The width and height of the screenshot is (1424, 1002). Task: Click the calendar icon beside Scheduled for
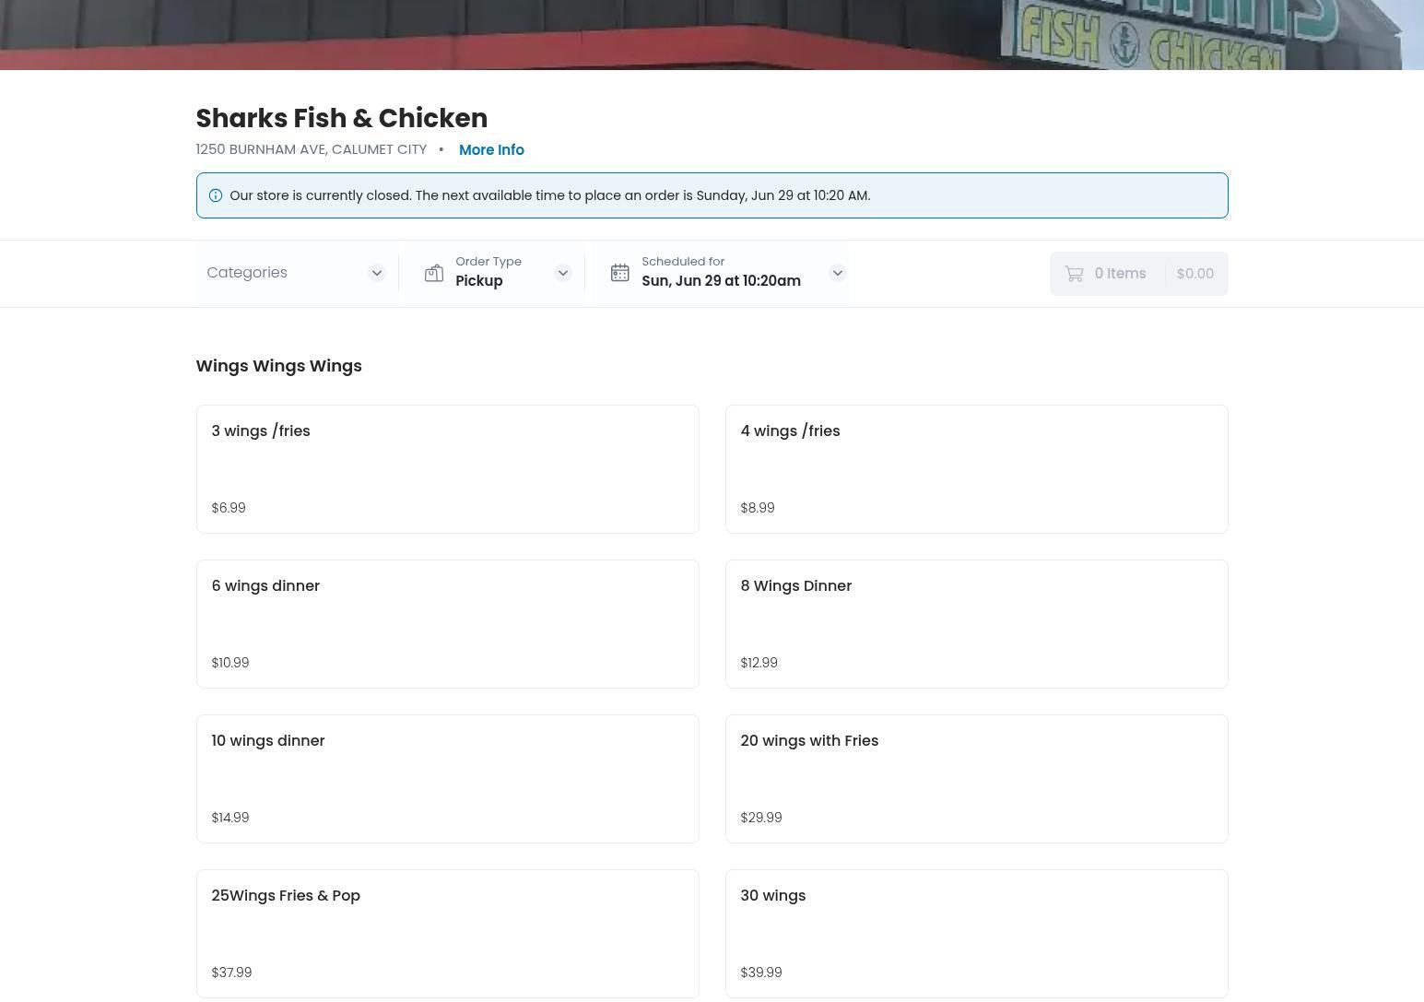click(619, 273)
